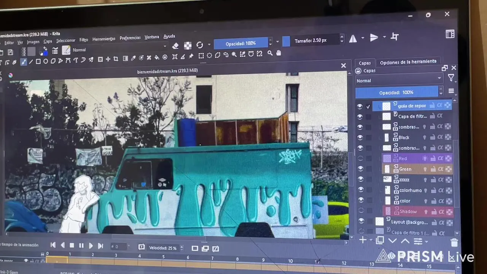Open the layers panel hamburger options menu
The width and height of the screenshot is (487, 274).
[x=451, y=91]
